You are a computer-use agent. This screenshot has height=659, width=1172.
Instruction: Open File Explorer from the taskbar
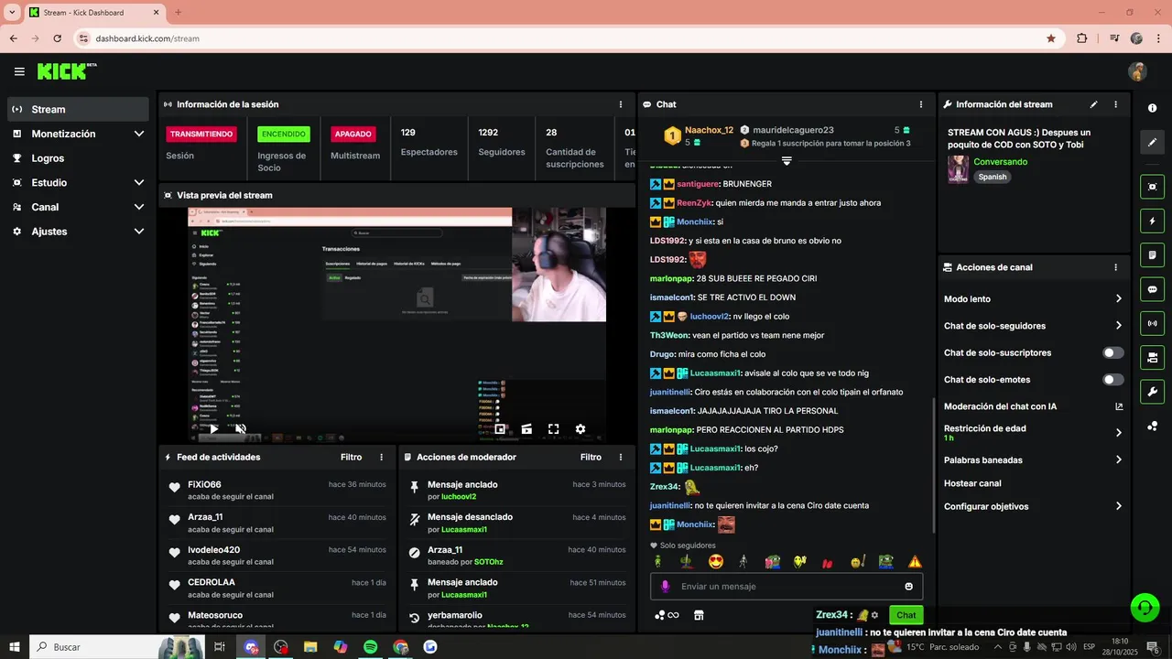point(310,647)
